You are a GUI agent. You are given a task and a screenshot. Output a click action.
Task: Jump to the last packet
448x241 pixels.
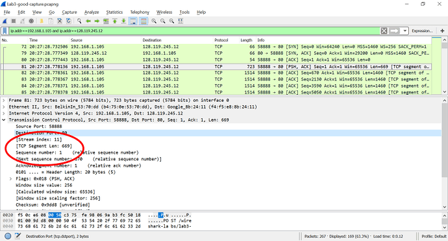[x=123, y=21]
